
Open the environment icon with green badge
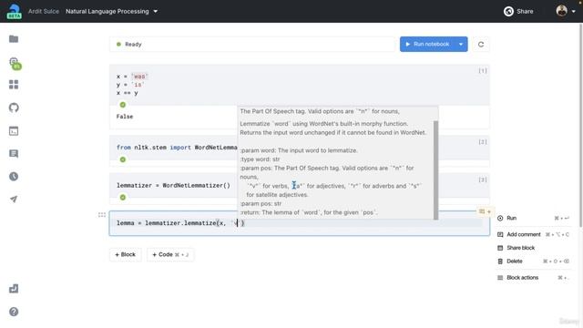point(15,63)
